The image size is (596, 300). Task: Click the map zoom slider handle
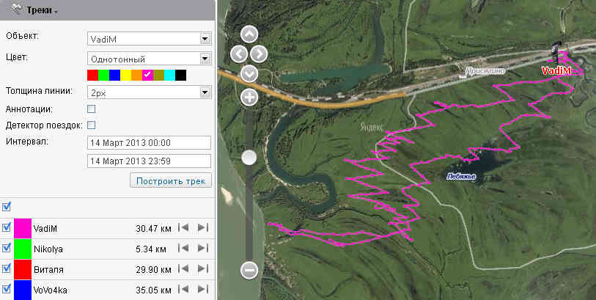[x=249, y=158]
